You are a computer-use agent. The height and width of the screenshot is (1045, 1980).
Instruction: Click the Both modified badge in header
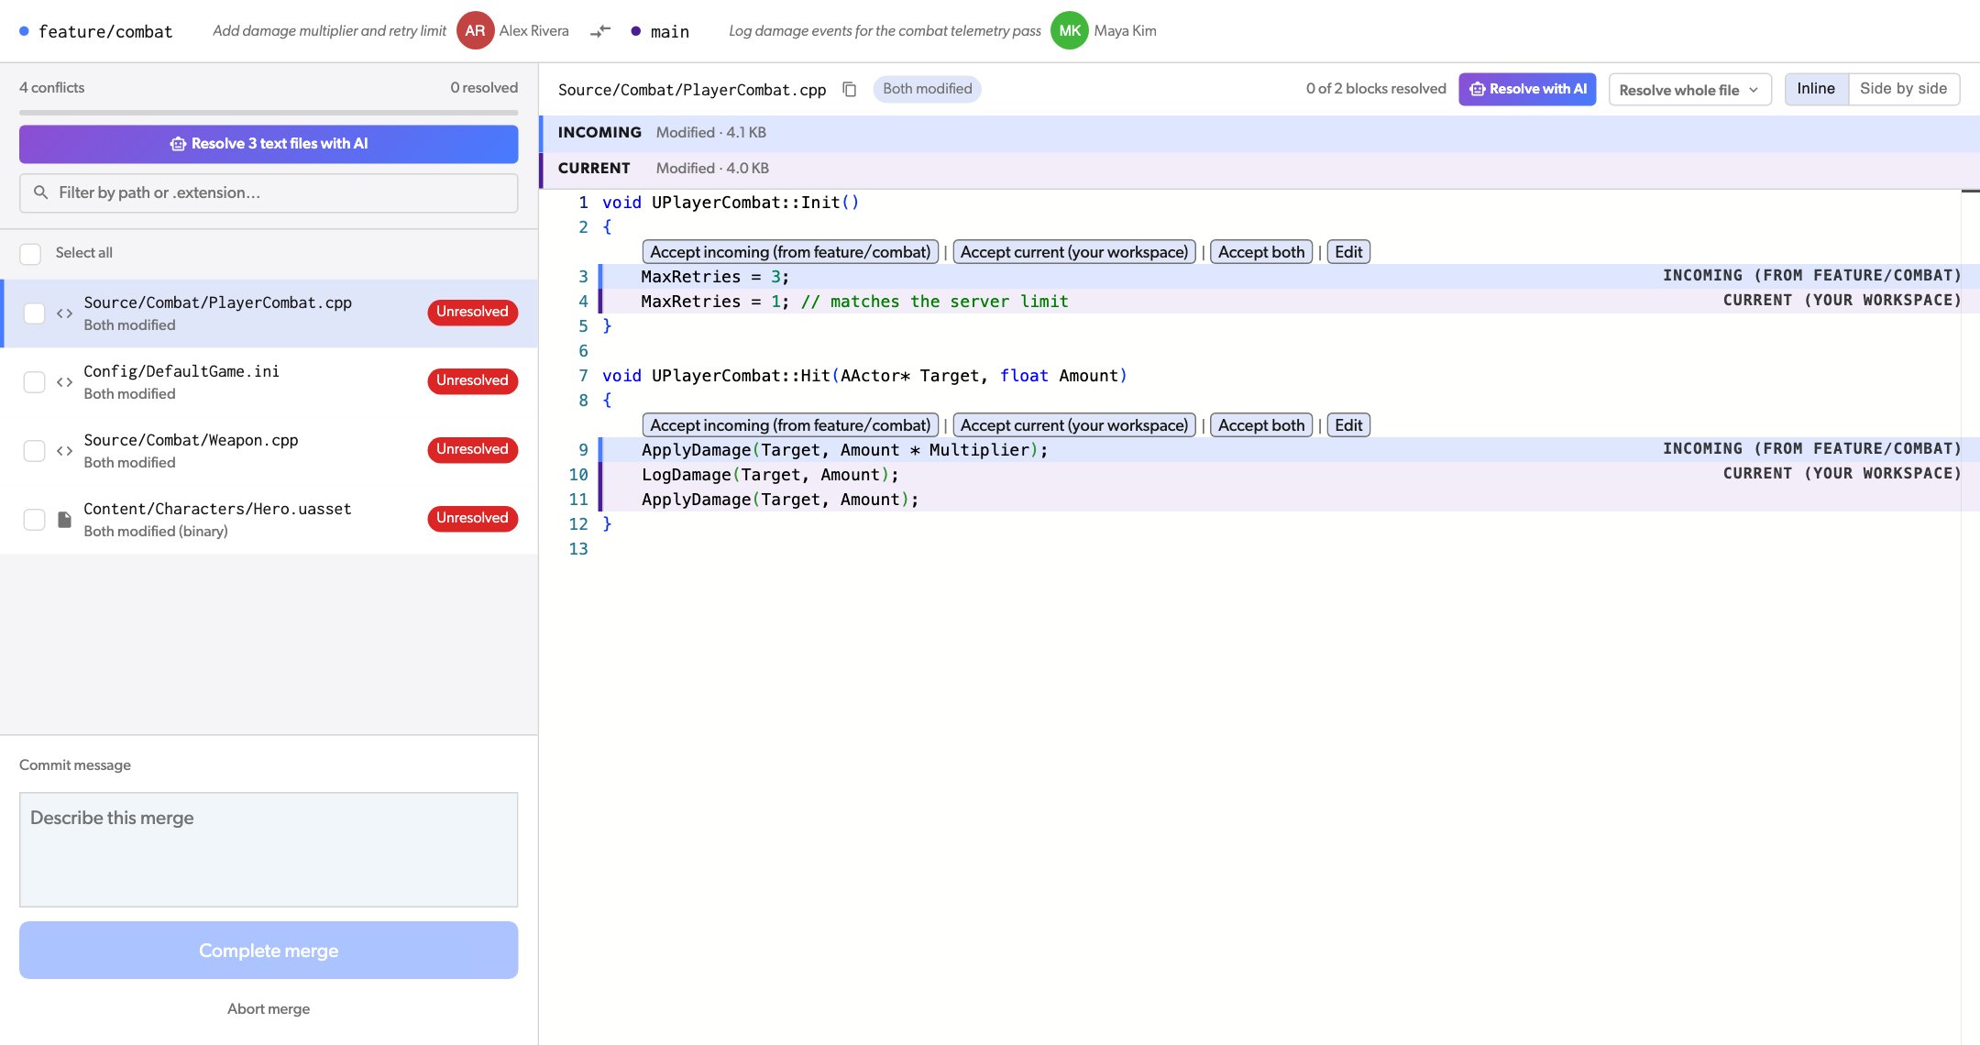click(x=927, y=89)
